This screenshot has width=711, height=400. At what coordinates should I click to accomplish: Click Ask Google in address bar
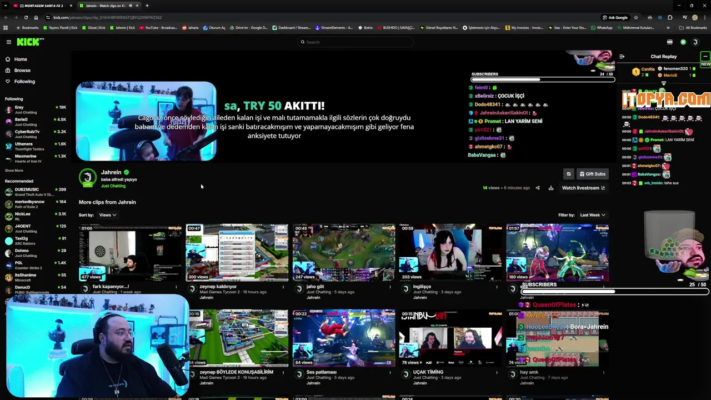point(615,17)
